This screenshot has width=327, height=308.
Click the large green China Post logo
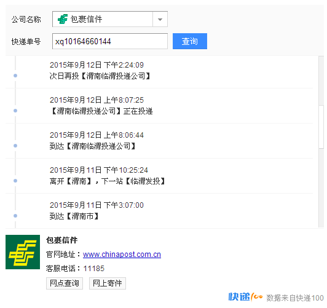pyautogui.click(x=23, y=252)
